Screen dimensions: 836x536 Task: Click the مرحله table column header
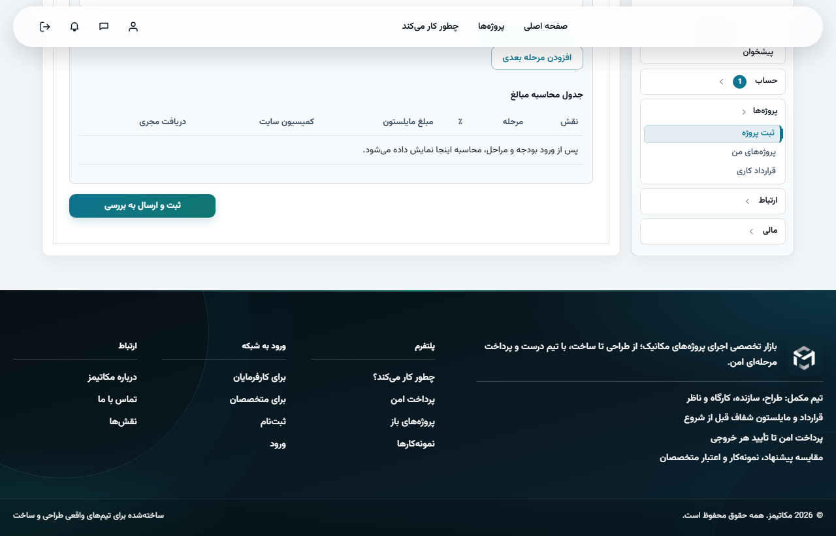point(513,122)
